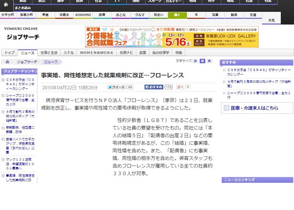Image resolution: width=294 pixels, height=210 pixels.
Task: Open the 起業 tab
Action: coord(143,53)
